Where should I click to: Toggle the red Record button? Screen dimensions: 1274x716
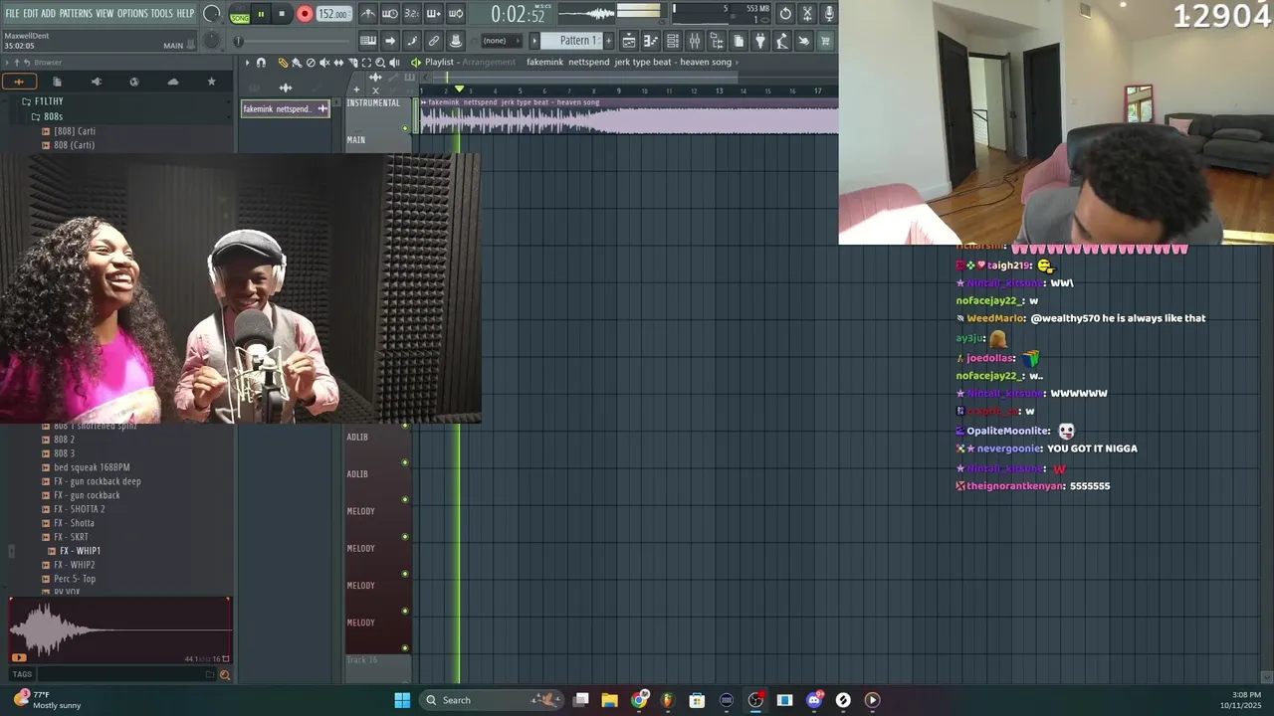[305, 14]
